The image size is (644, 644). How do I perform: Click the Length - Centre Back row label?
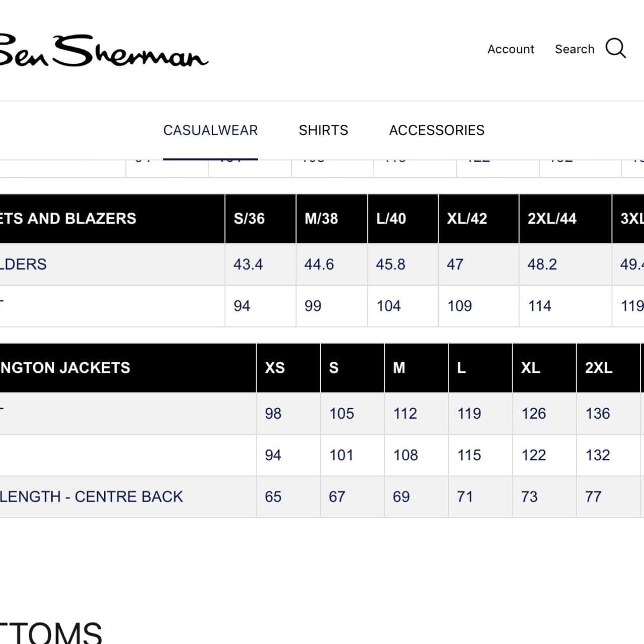[92, 497]
